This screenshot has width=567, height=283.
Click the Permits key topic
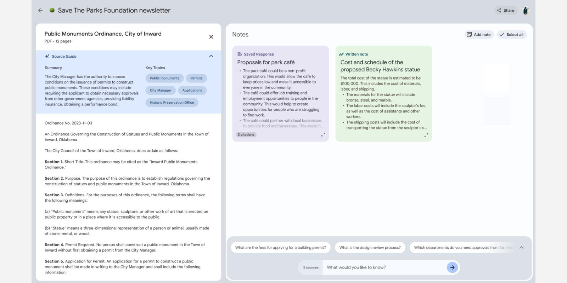pyautogui.click(x=196, y=78)
